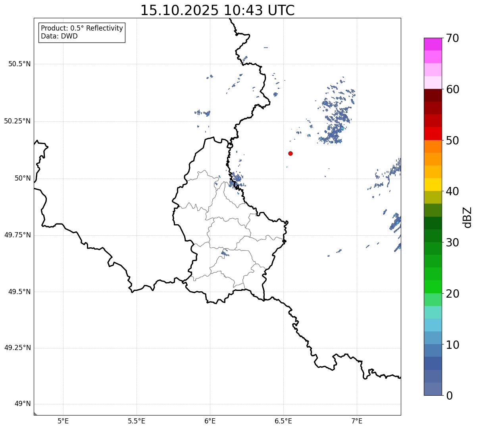The height and width of the screenshot is (429, 477).
Task: Click the olive segment just below 40
Action: 433,198
